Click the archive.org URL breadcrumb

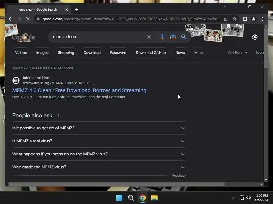click(56, 83)
